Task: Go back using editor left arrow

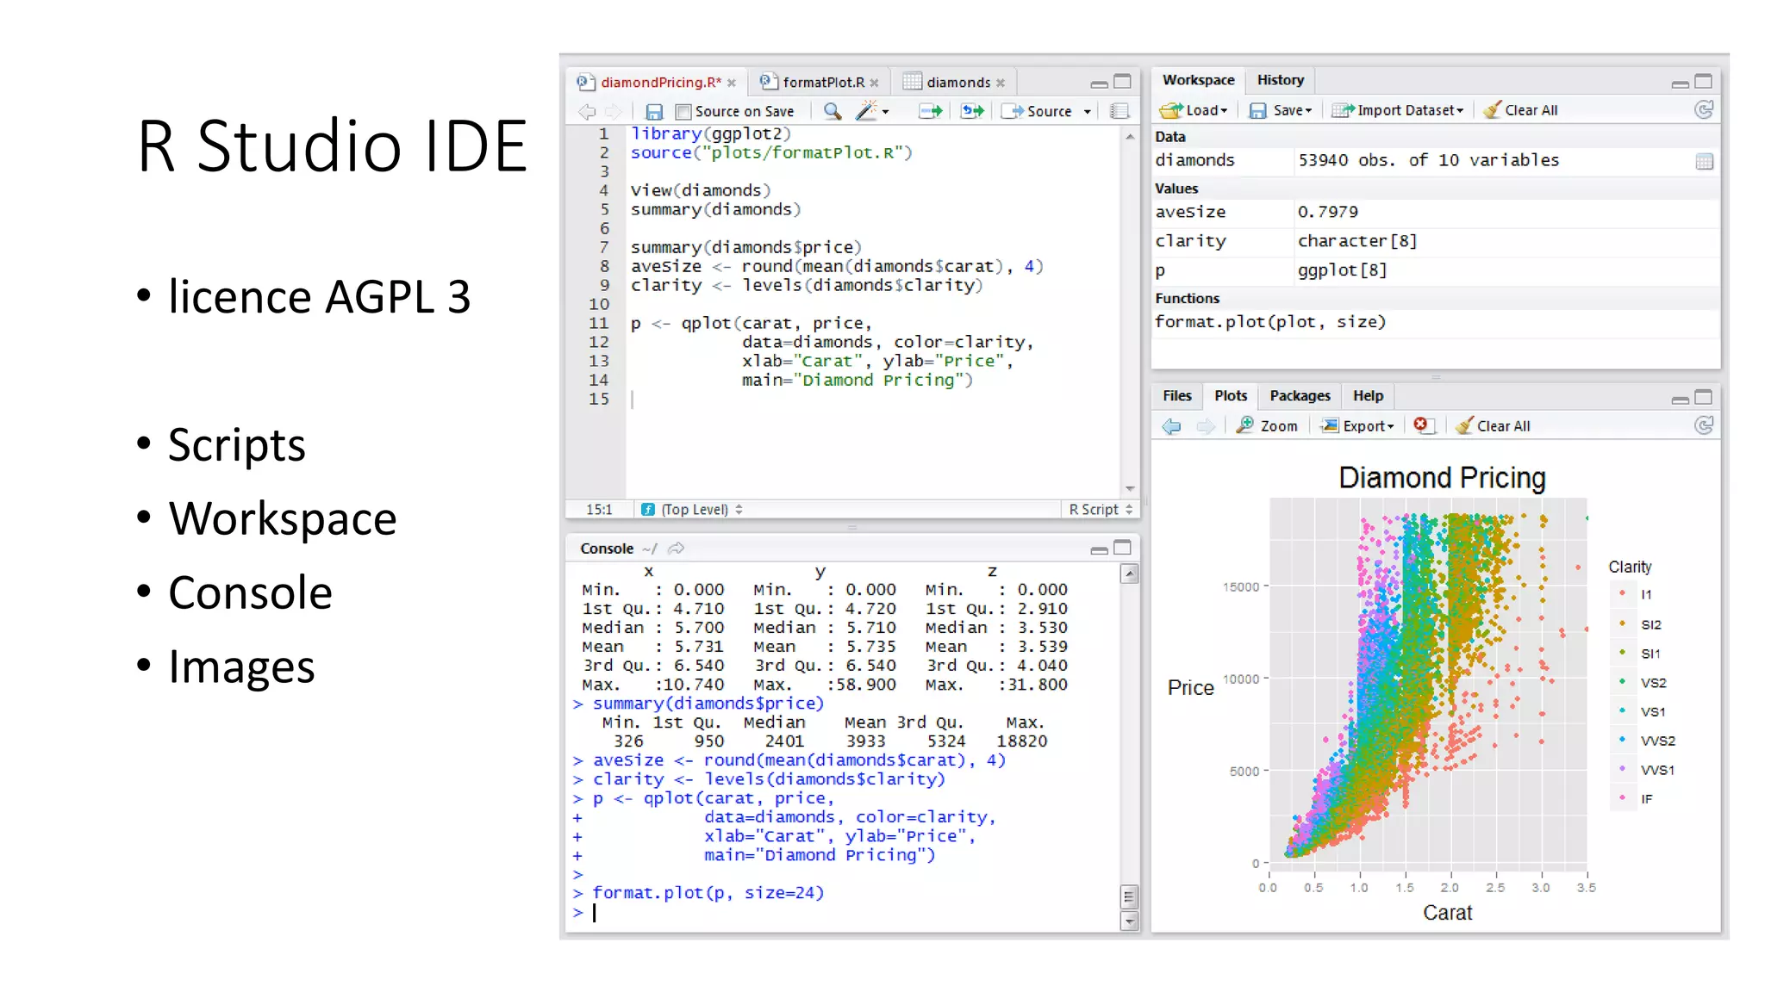Action: point(587,111)
